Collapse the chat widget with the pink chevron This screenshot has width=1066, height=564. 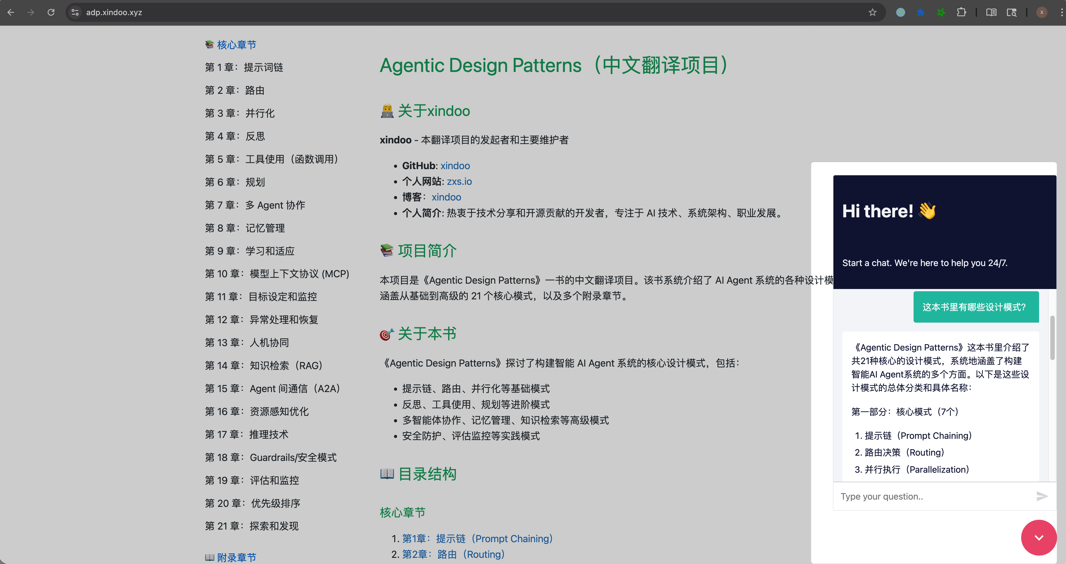1039,538
